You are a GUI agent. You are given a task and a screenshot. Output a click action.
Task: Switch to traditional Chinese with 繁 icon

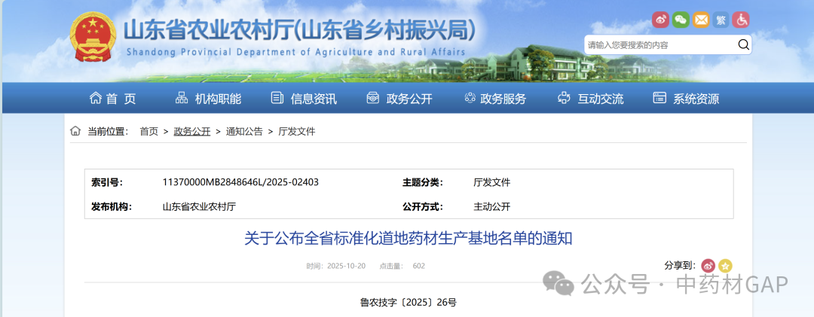click(721, 20)
